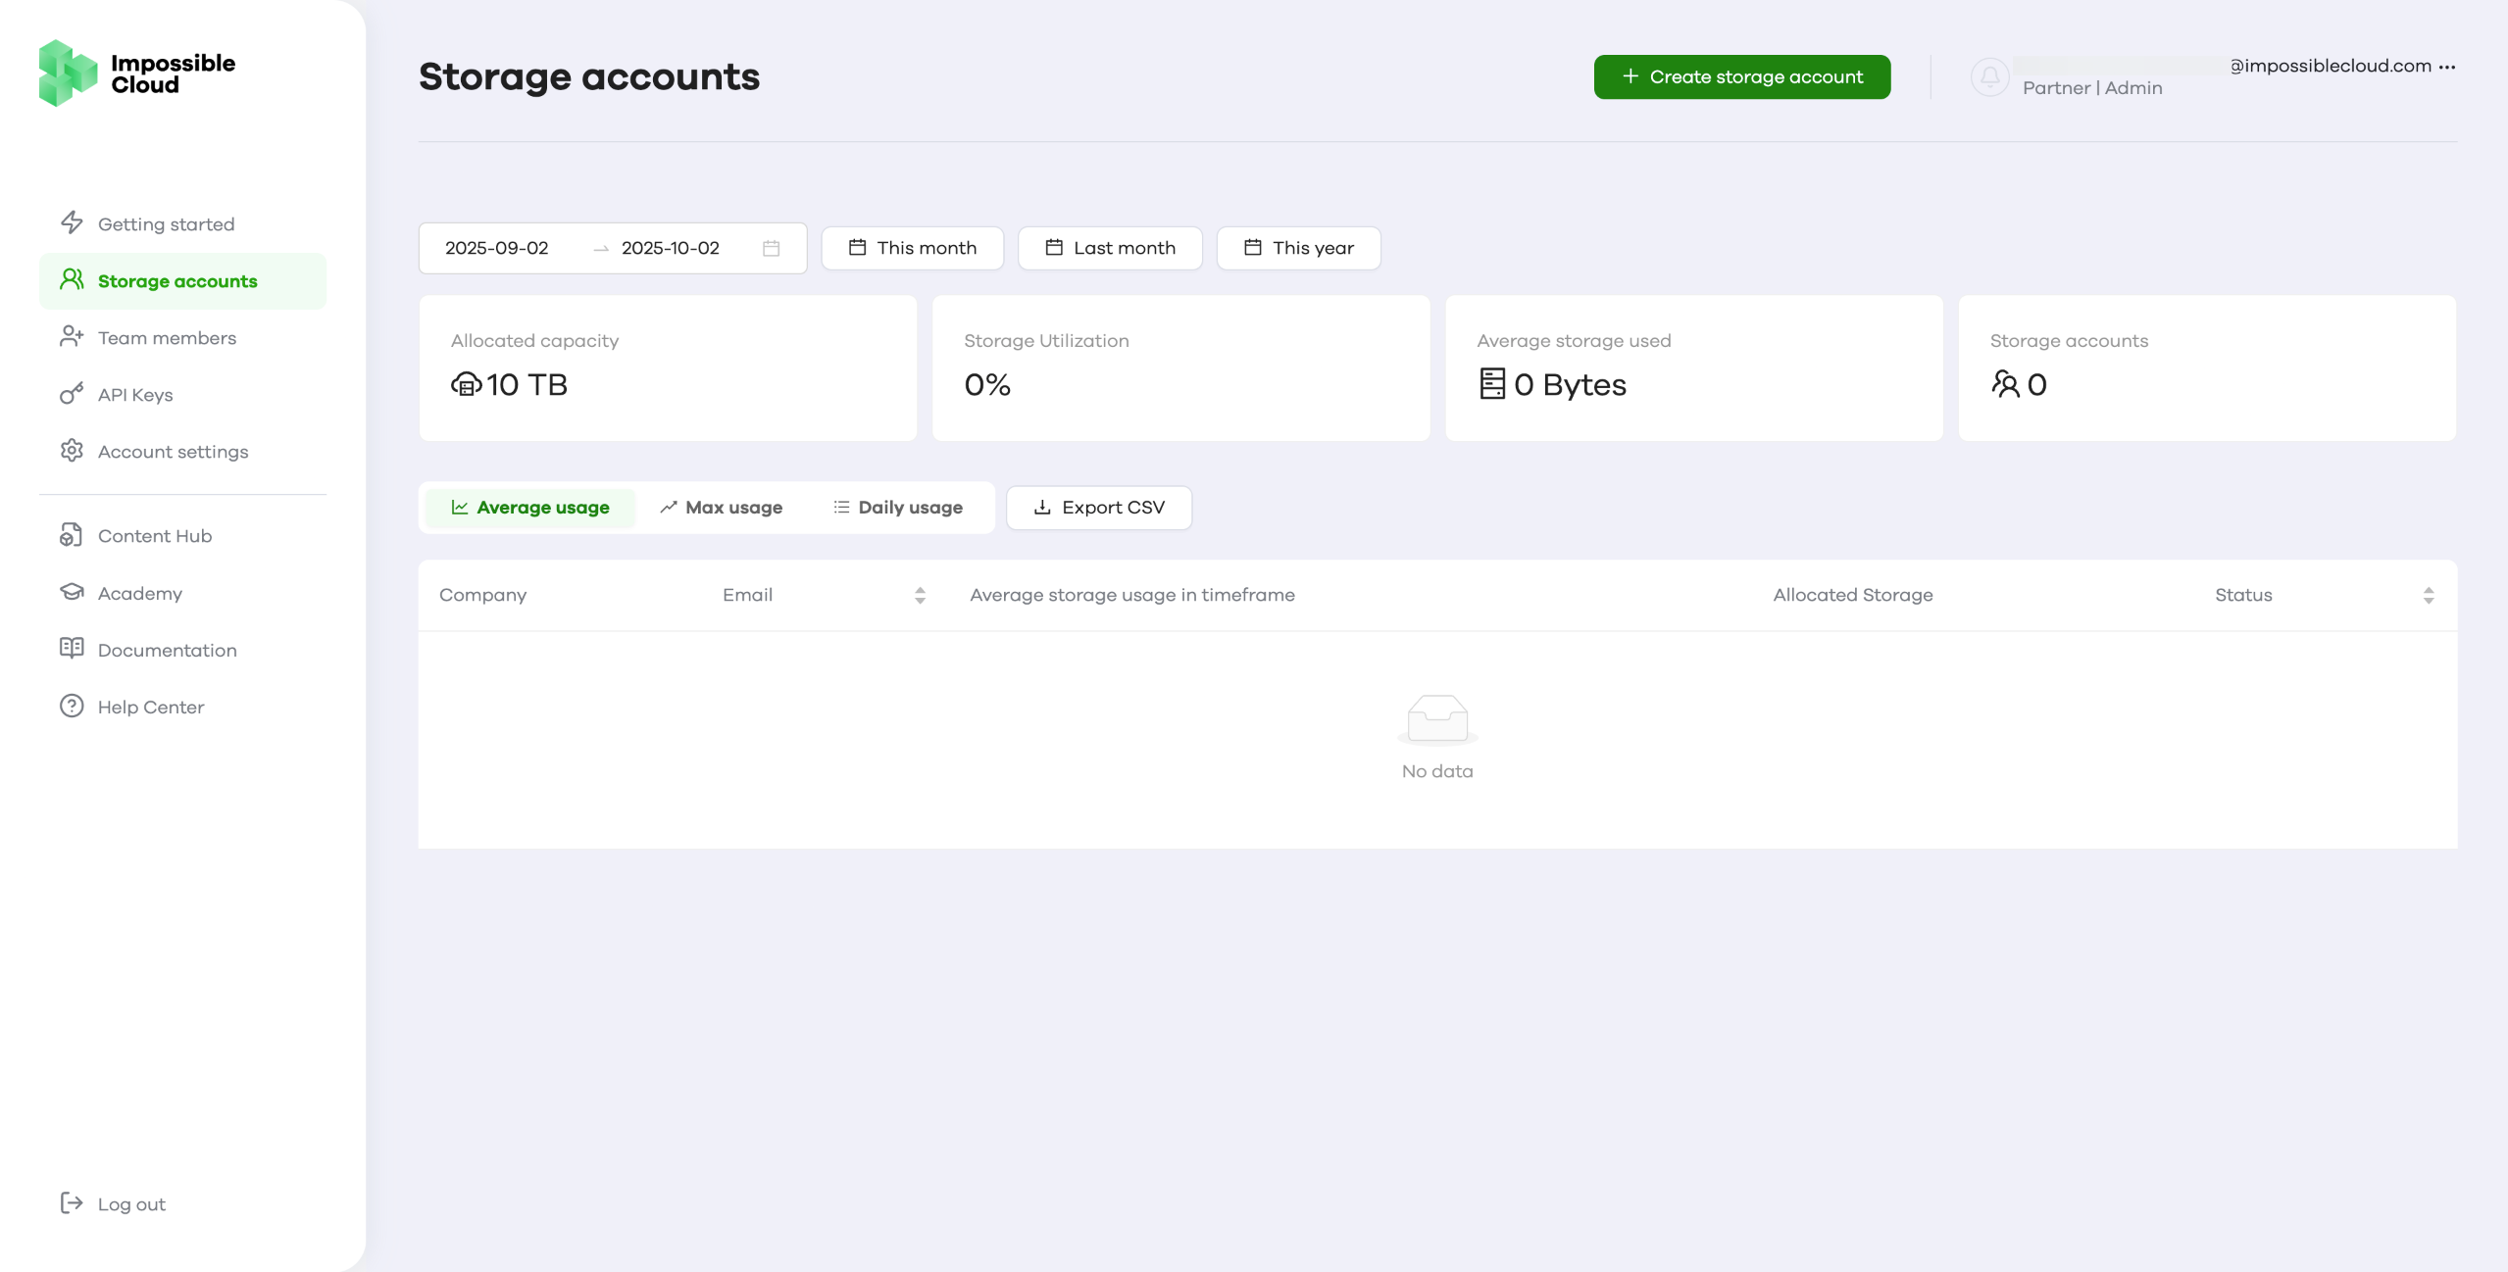Open the Academy link
The height and width of the screenshot is (1272, 2508).
tap(140, 593)
